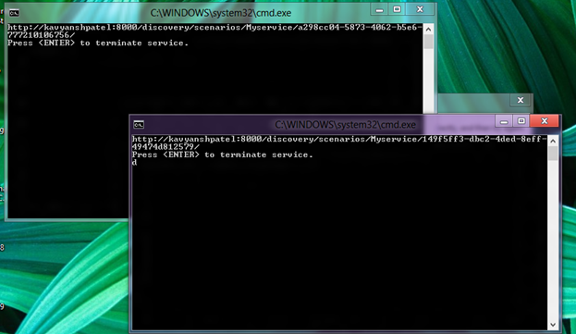Click the scroll-down arrow in the front cmd window

click(x=553, y=325)
